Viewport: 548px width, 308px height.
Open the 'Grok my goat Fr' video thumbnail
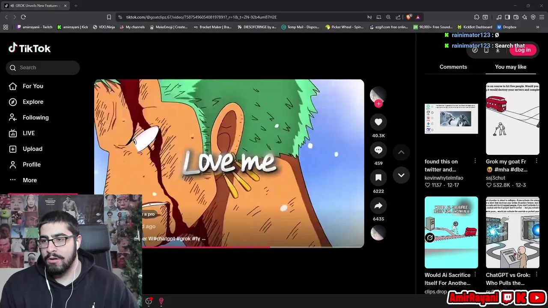pos(512,118)
